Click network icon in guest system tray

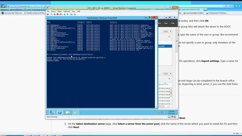pos(165,113)
